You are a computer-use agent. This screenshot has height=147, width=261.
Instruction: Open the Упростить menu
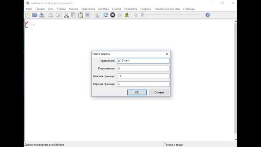[x=130, y=9]
